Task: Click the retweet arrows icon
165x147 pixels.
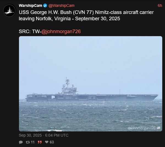Action: 28,142
